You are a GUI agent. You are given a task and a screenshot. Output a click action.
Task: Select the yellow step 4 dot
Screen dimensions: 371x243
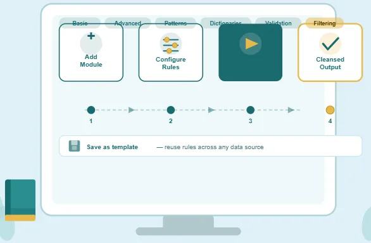[x=330, y=110]
